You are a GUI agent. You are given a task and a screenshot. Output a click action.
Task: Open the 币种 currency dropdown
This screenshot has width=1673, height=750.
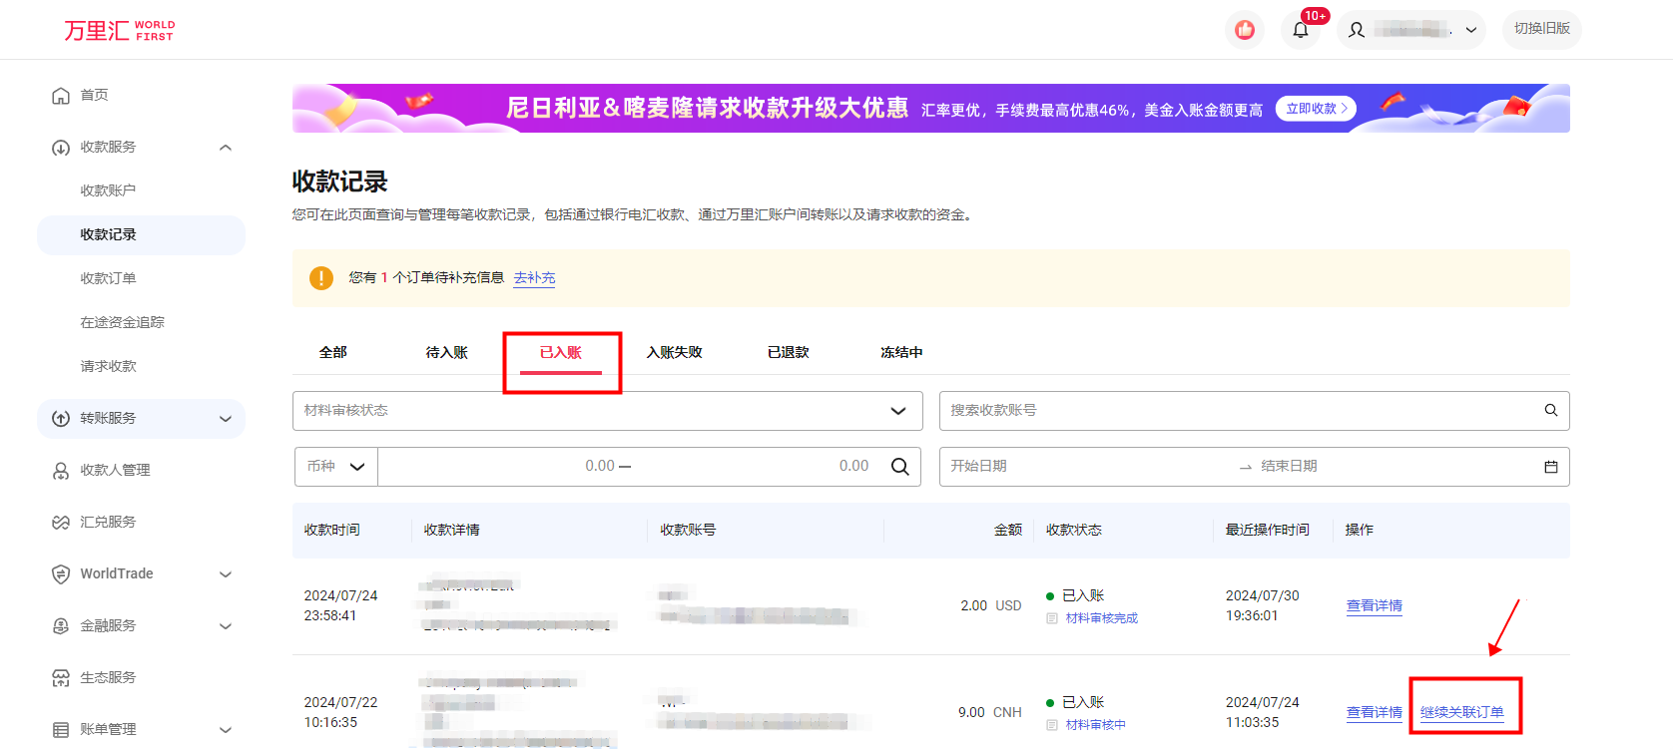336,467
